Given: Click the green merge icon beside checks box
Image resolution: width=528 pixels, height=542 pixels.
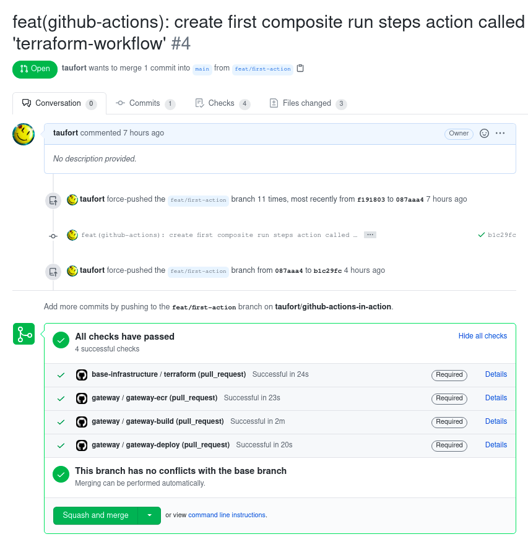Looking at the screenshot, I should [24, 334].
